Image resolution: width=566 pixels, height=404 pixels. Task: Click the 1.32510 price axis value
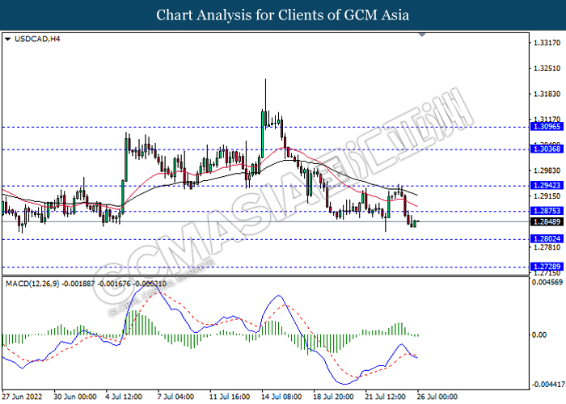tap(547, 68)
